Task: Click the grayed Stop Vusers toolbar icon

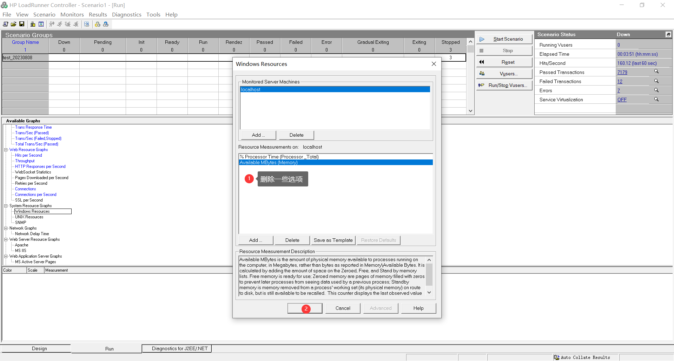Action: pyautogui.click(x=76, y=24)
